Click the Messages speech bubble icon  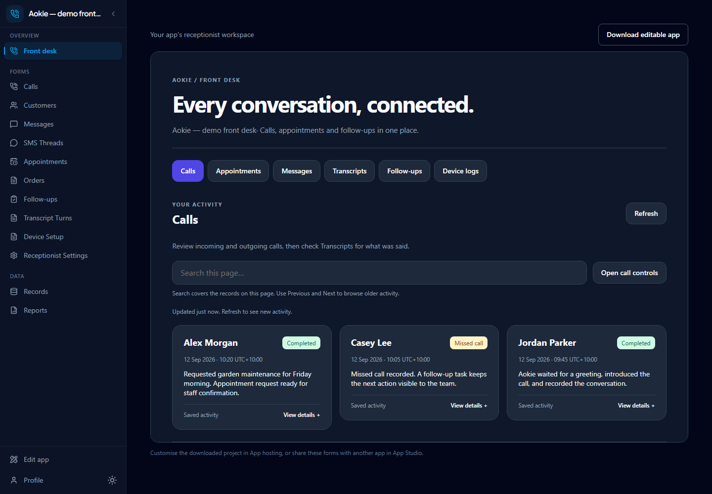coord(14,124)
